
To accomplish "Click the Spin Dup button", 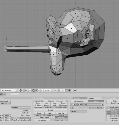I will pyautogui.click(x=61, y=113).
